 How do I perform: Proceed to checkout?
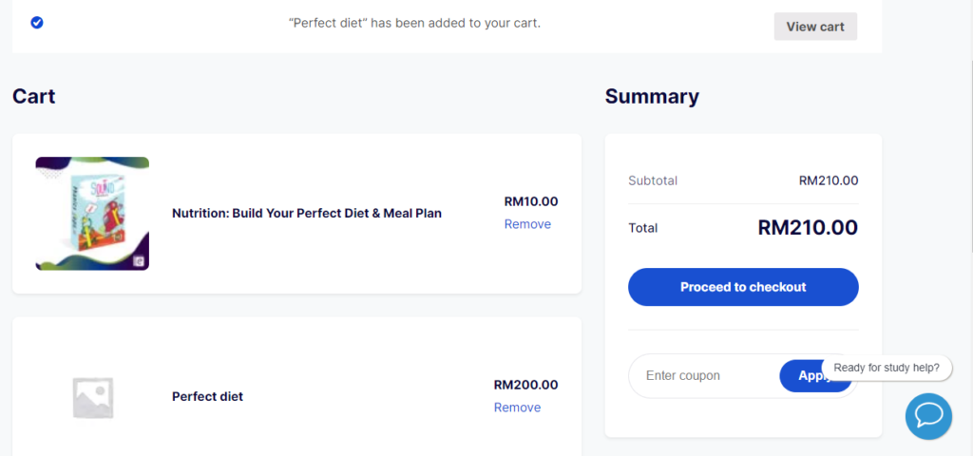743,287
